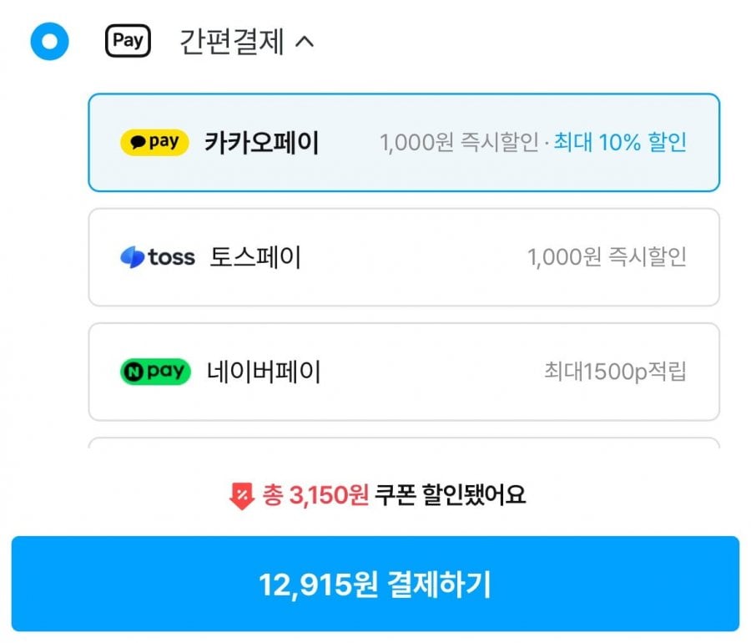This screenshot has width=751, height=643.
Task: Click the 최대1500p적립 reward text
Action: [x=615, y=372]
